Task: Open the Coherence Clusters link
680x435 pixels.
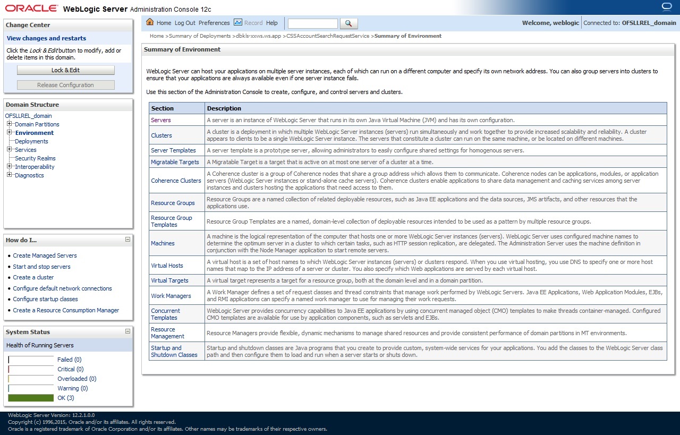Action: tap(176, 181)
